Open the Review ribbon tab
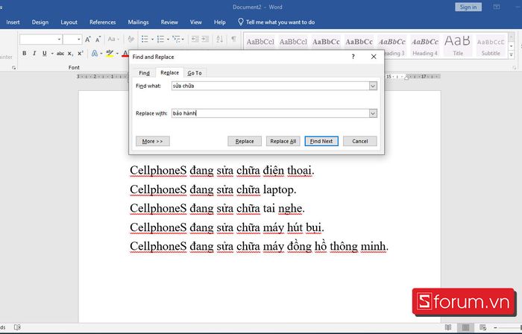 [x=169, y=22]
